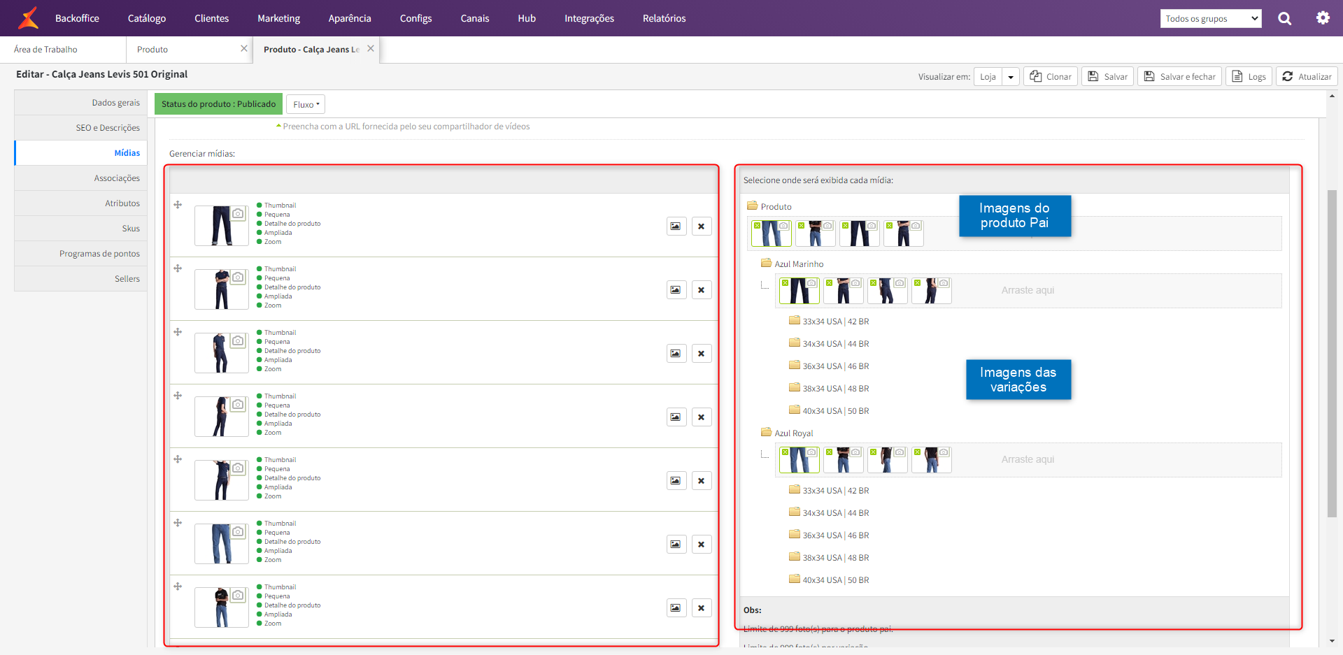
Task: Click the orange logo beside Backoffice
Action: pos(29,18)
